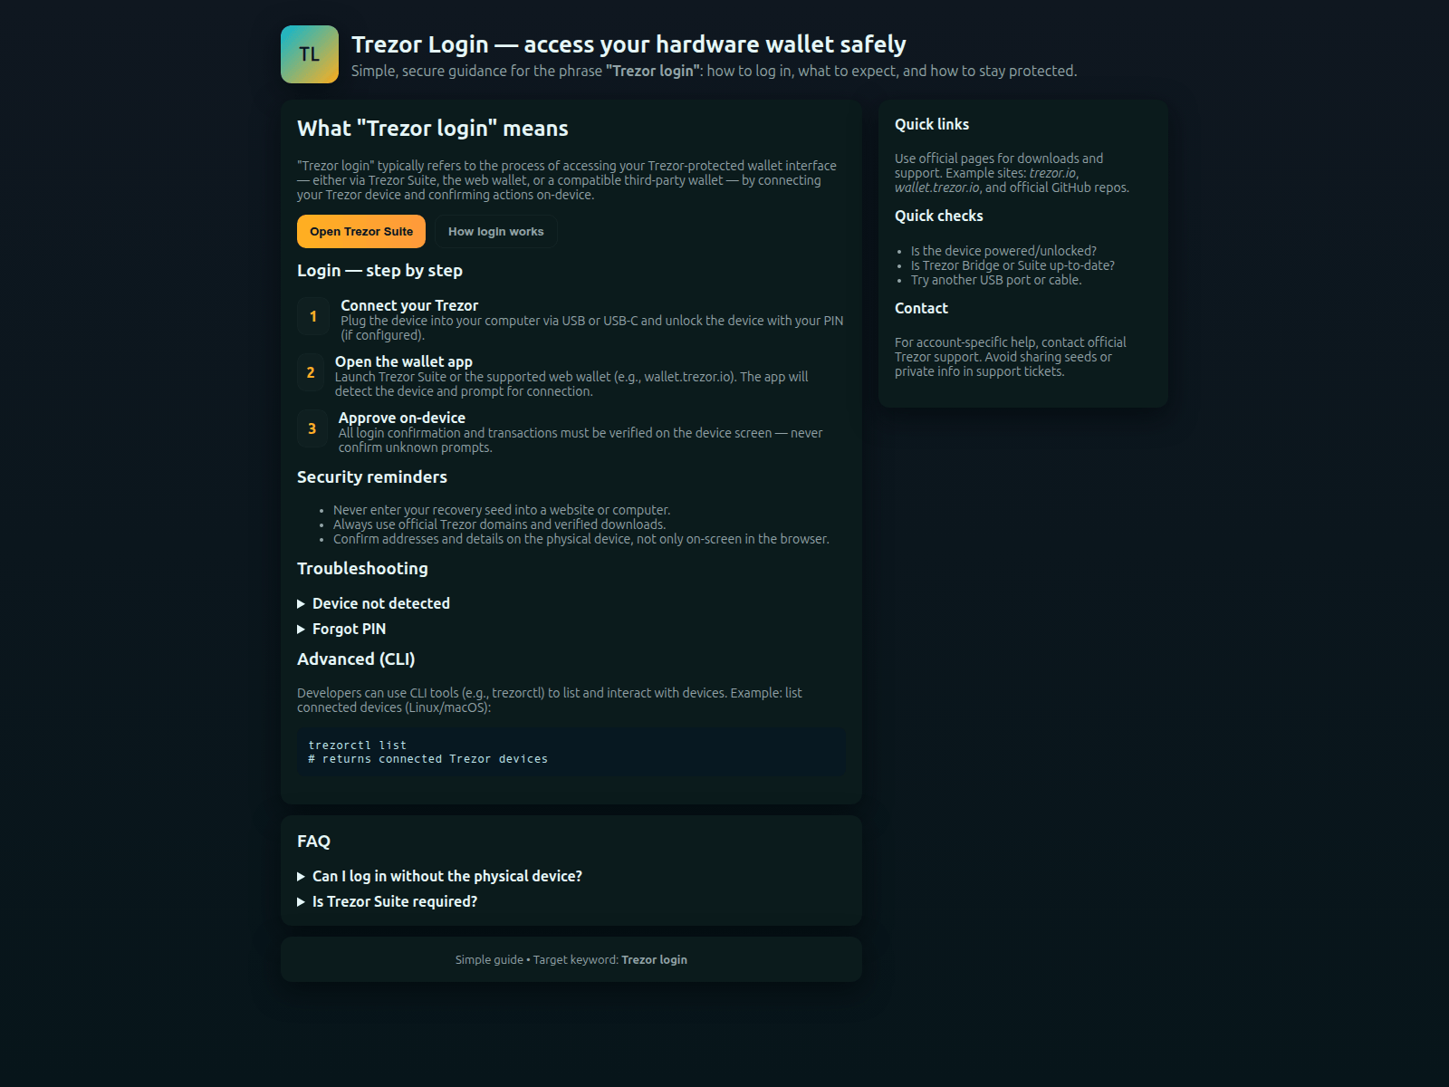Expand the Device not detected section
The width and height of the screenshot is (1449, 1087).
(380, 604)
